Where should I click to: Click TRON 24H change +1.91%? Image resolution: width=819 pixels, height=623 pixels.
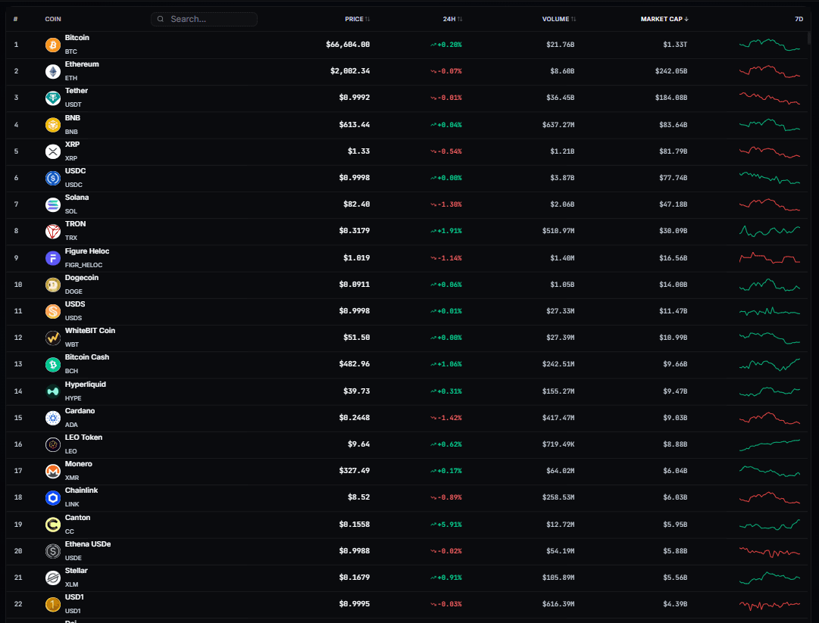pyautogui.click(x=446, y=231)
